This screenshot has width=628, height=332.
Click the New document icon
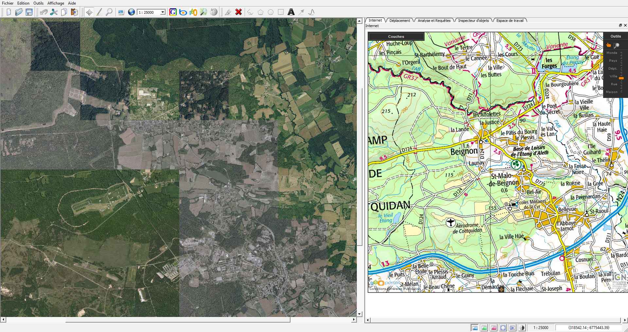click(9, 12)
